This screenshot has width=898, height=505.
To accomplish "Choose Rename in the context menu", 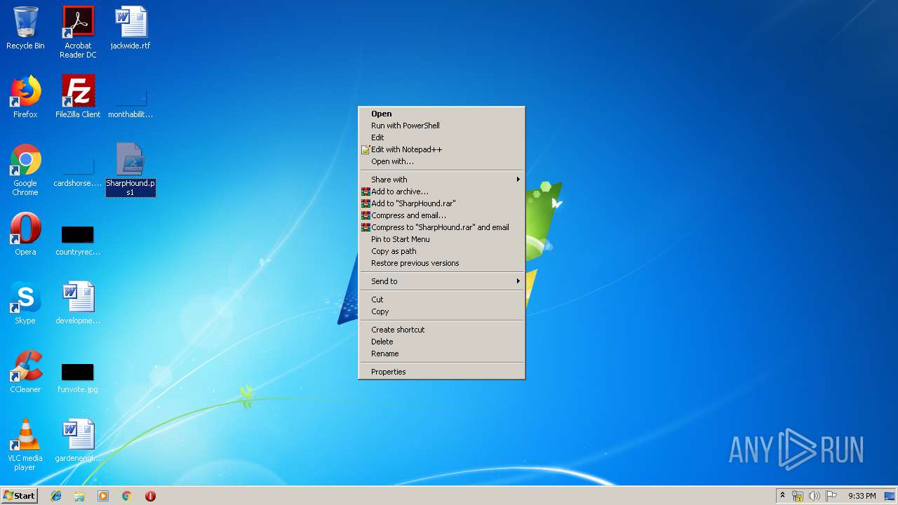I will [441, 353].
